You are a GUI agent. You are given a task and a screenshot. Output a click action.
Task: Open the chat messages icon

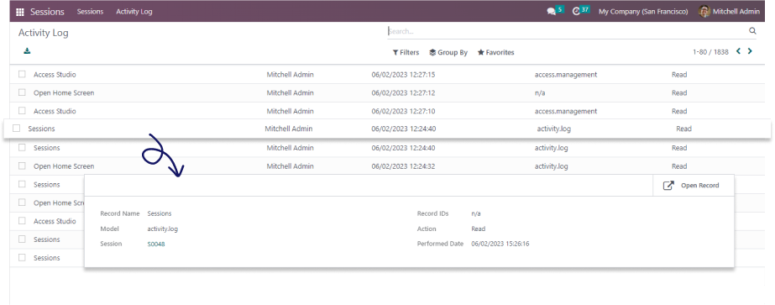point(551,12)
